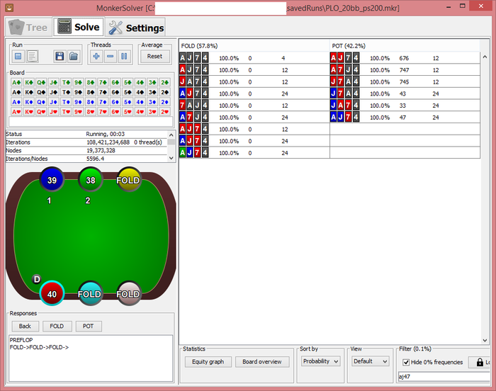Switch to the Solve tab

click(79, 27)
